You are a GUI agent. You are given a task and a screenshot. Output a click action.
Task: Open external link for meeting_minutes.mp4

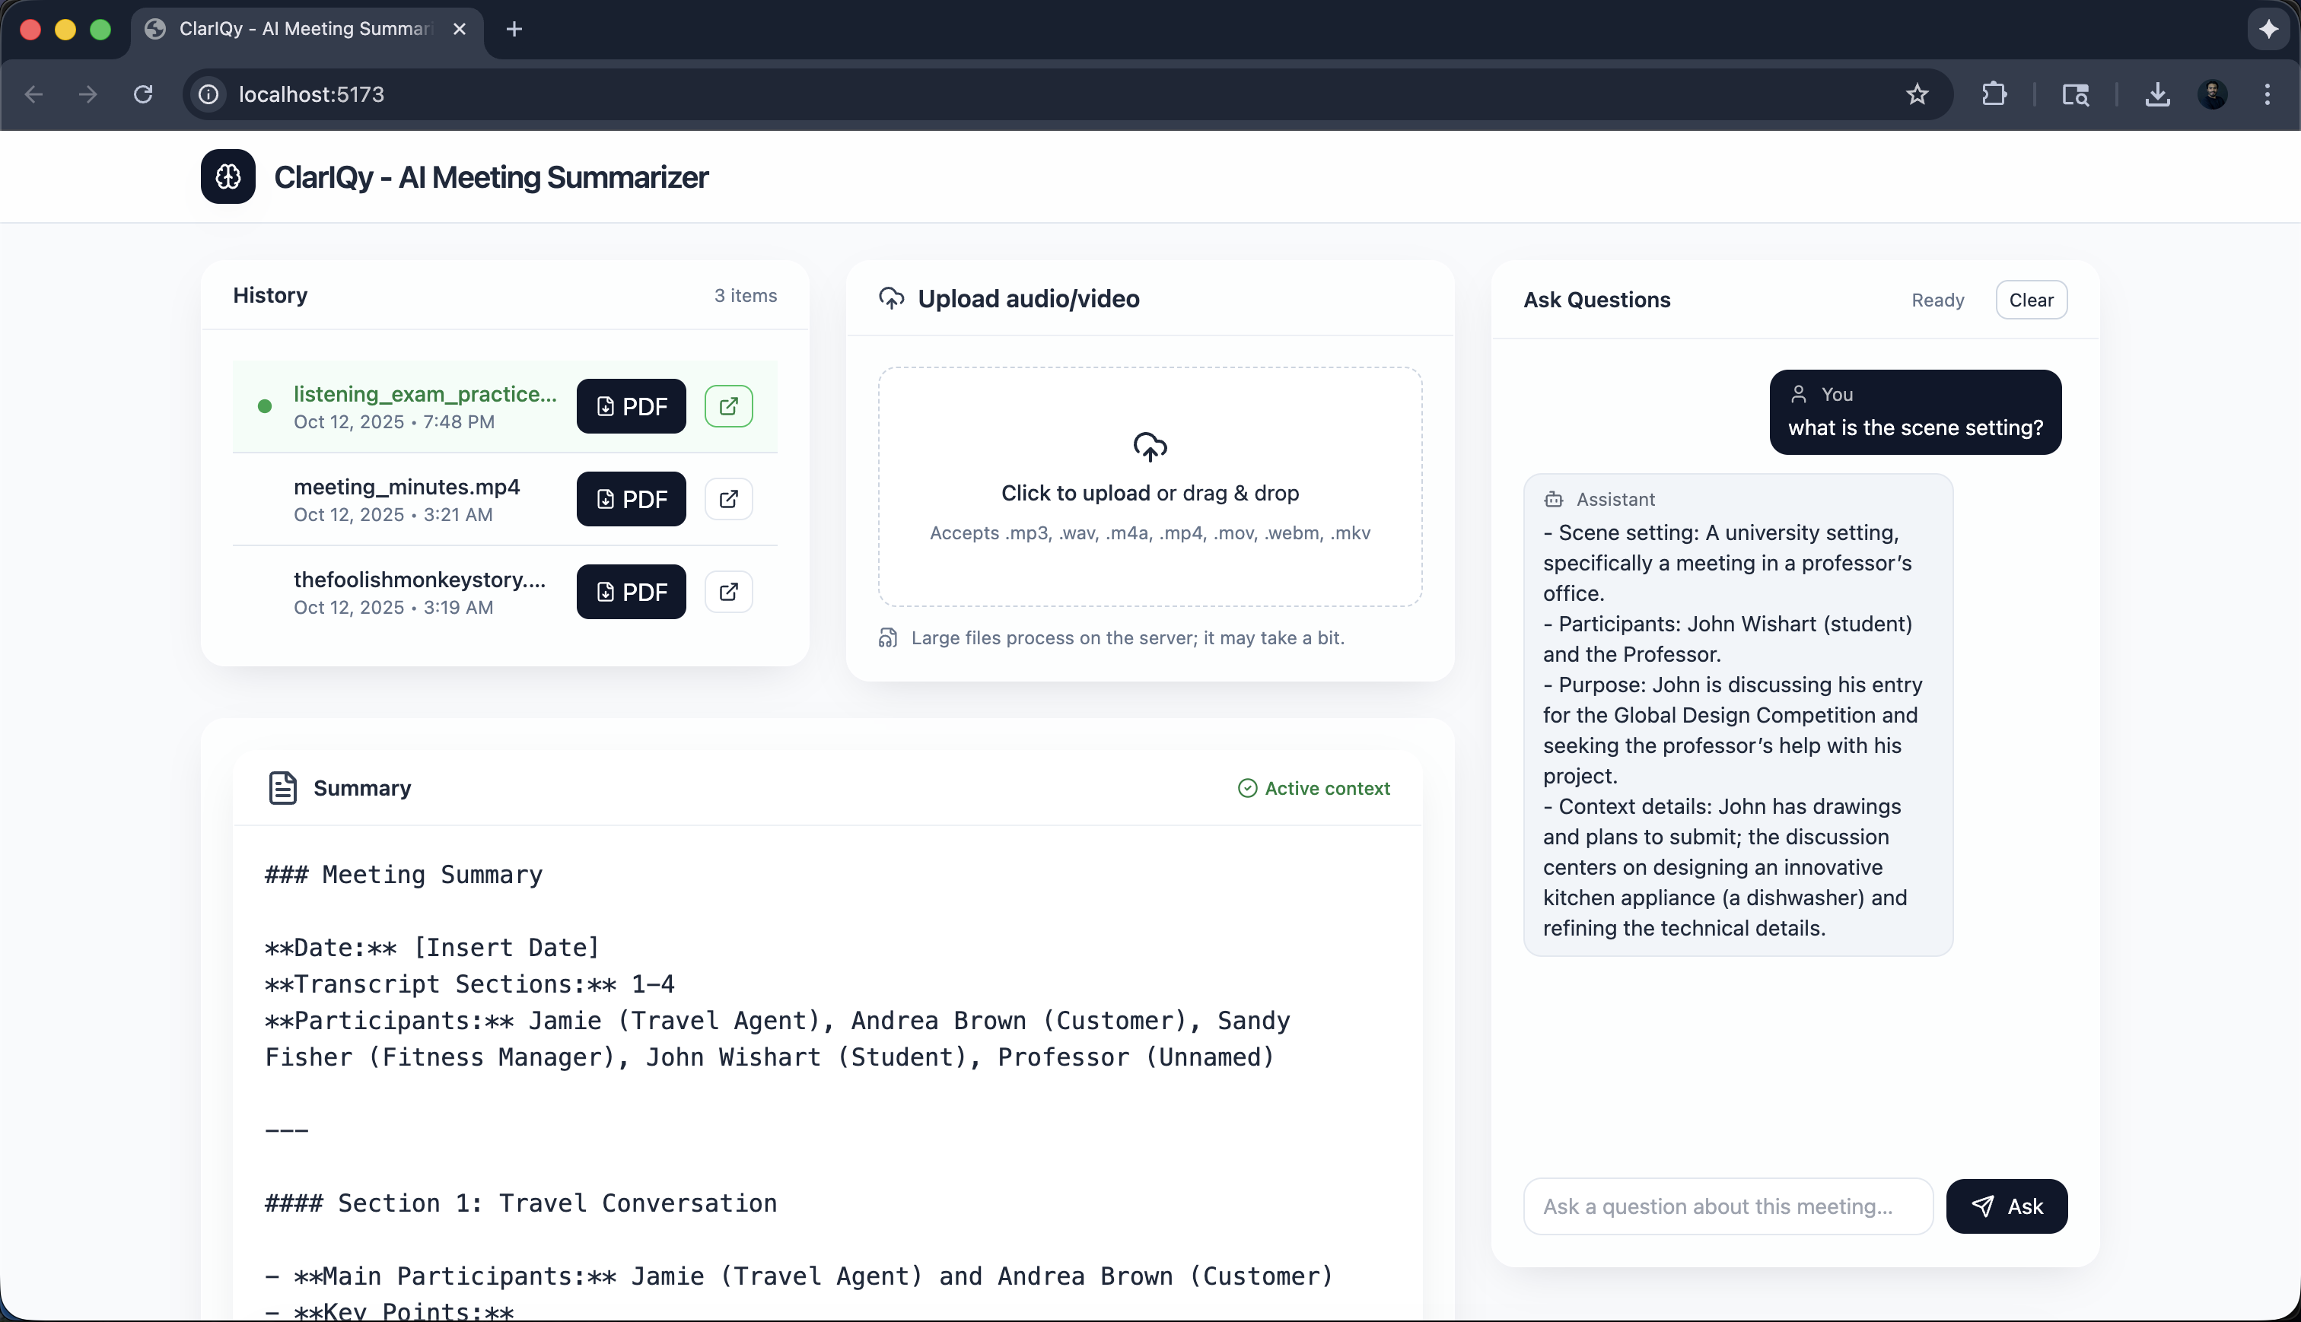tap(728, 498)
